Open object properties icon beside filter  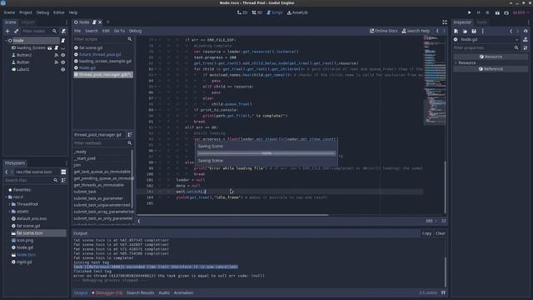click(526, 48)
